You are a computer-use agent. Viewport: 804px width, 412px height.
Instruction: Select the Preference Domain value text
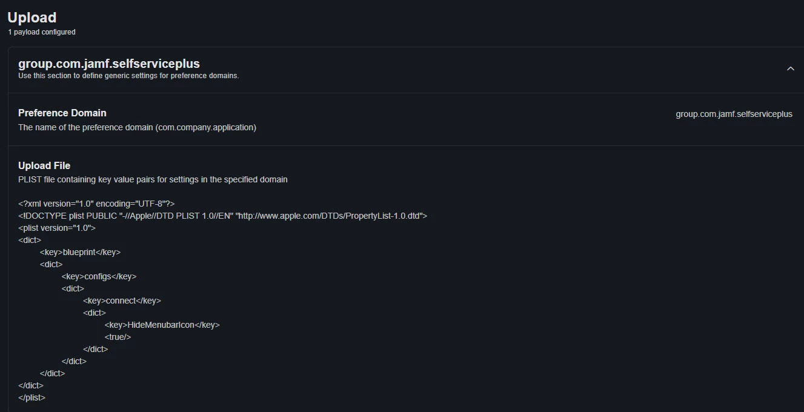pos(734,114)
